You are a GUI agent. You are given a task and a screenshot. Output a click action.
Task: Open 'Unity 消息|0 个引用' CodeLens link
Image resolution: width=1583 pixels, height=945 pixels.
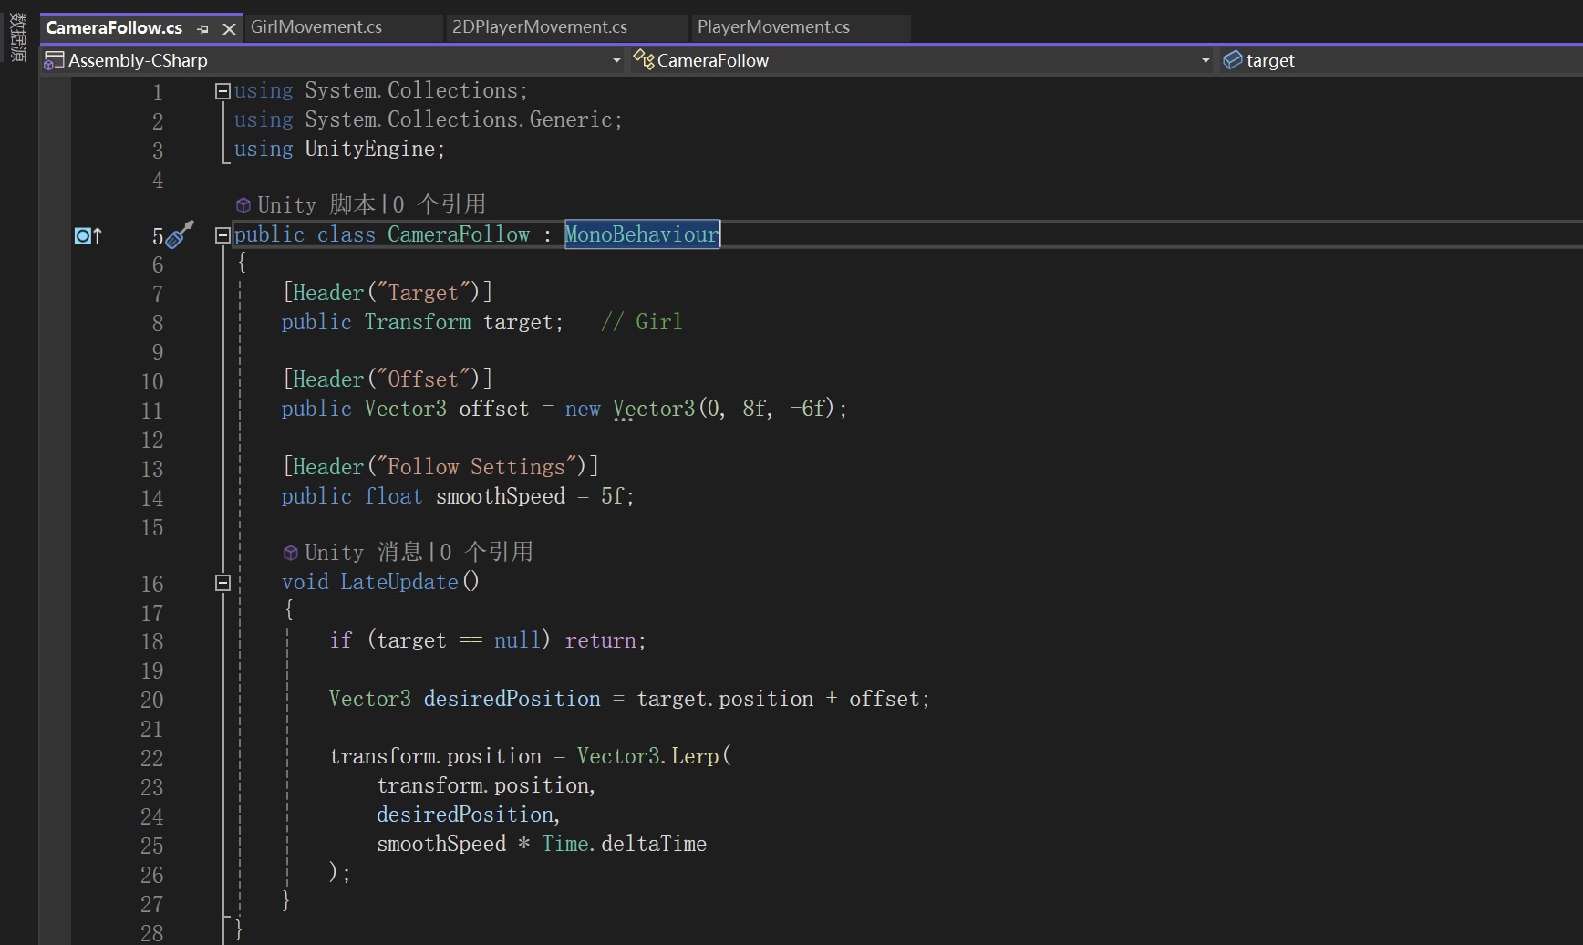(419, 552)
